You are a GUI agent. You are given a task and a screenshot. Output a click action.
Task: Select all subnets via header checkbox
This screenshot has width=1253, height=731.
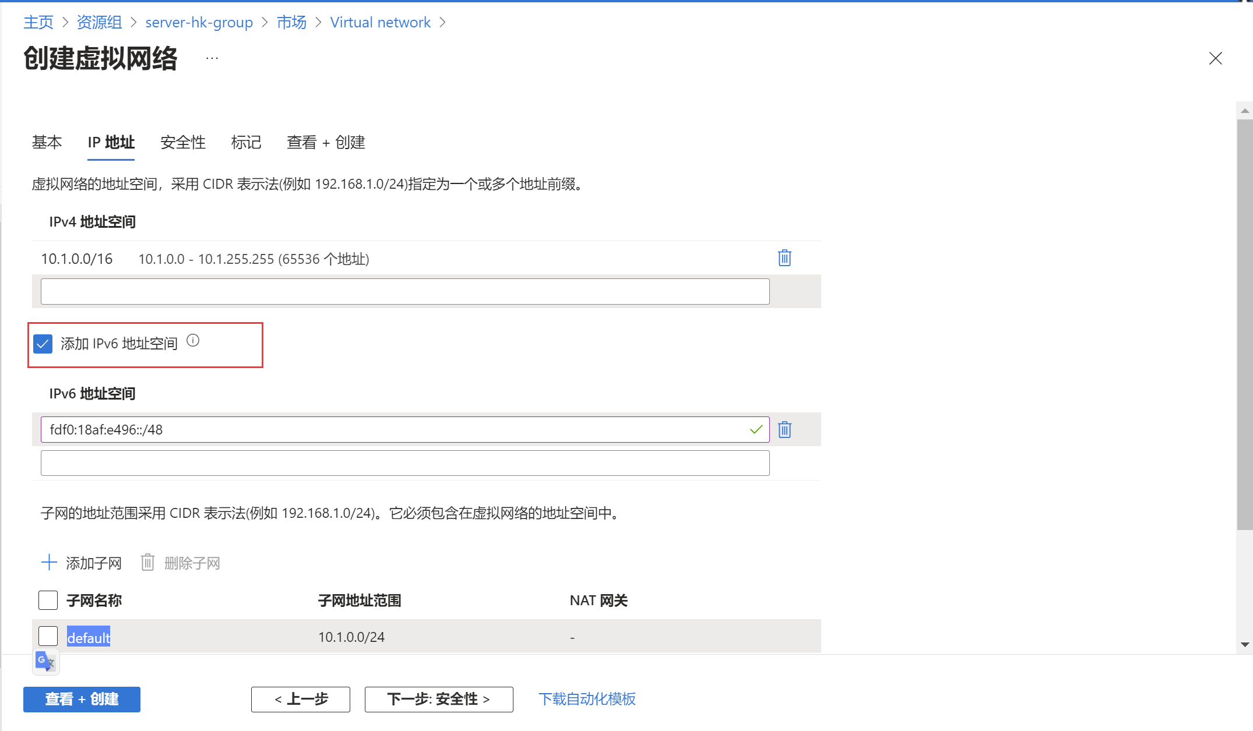[x=48, y=600]
